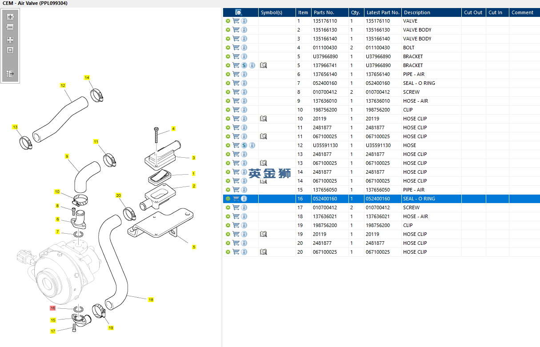540x347 pixels.
Task: Show info for SCREW item 8
Action: click(x=244, y=92)
